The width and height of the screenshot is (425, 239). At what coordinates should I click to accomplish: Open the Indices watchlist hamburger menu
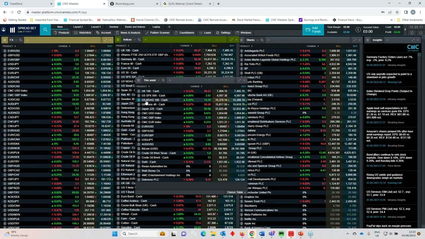(118, 40)
